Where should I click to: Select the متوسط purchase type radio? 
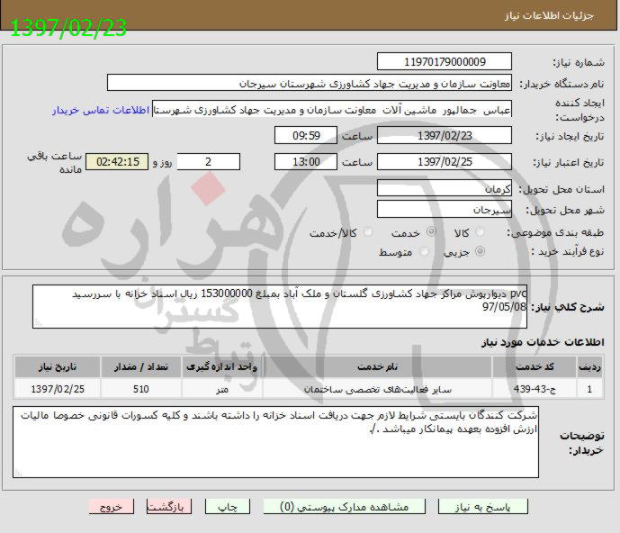tap(424, 252)
